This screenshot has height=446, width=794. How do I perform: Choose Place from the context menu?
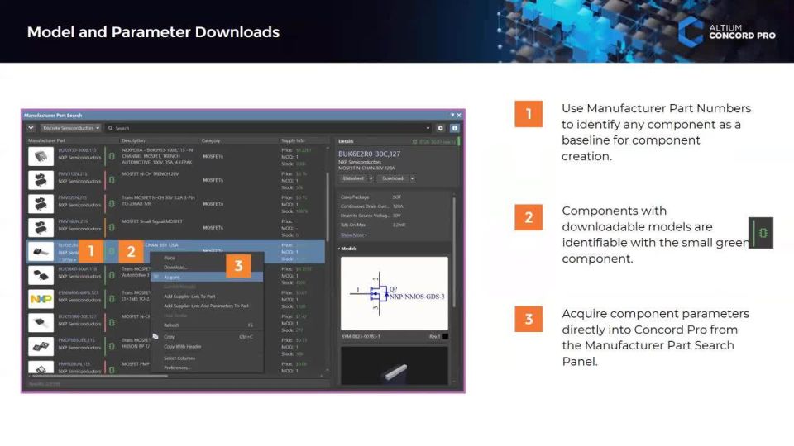pos(170,258)
